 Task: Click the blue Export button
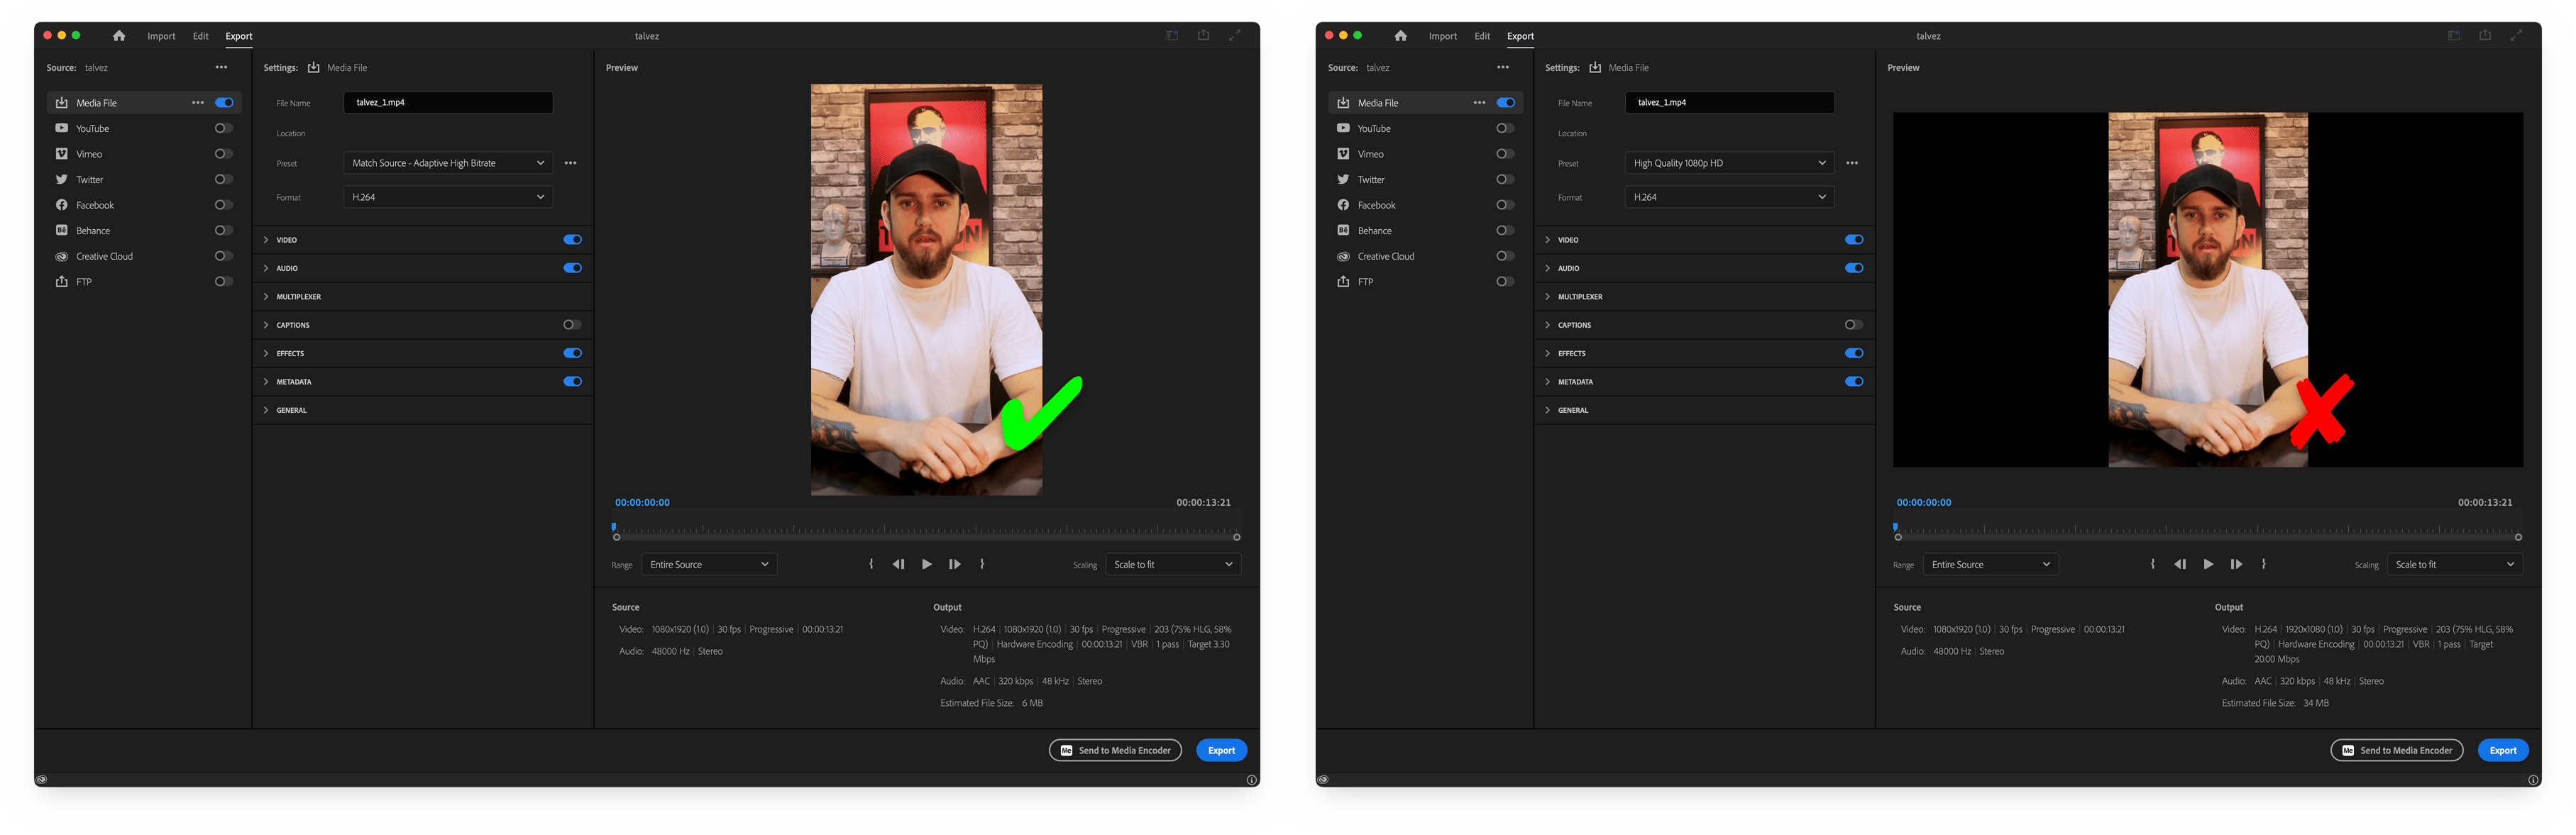(1221, 750)
